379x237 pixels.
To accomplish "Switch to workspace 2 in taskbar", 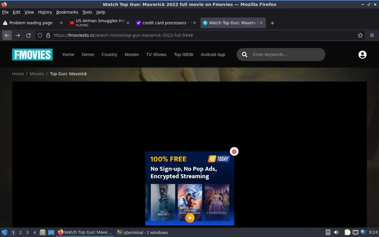I will 20,233.
